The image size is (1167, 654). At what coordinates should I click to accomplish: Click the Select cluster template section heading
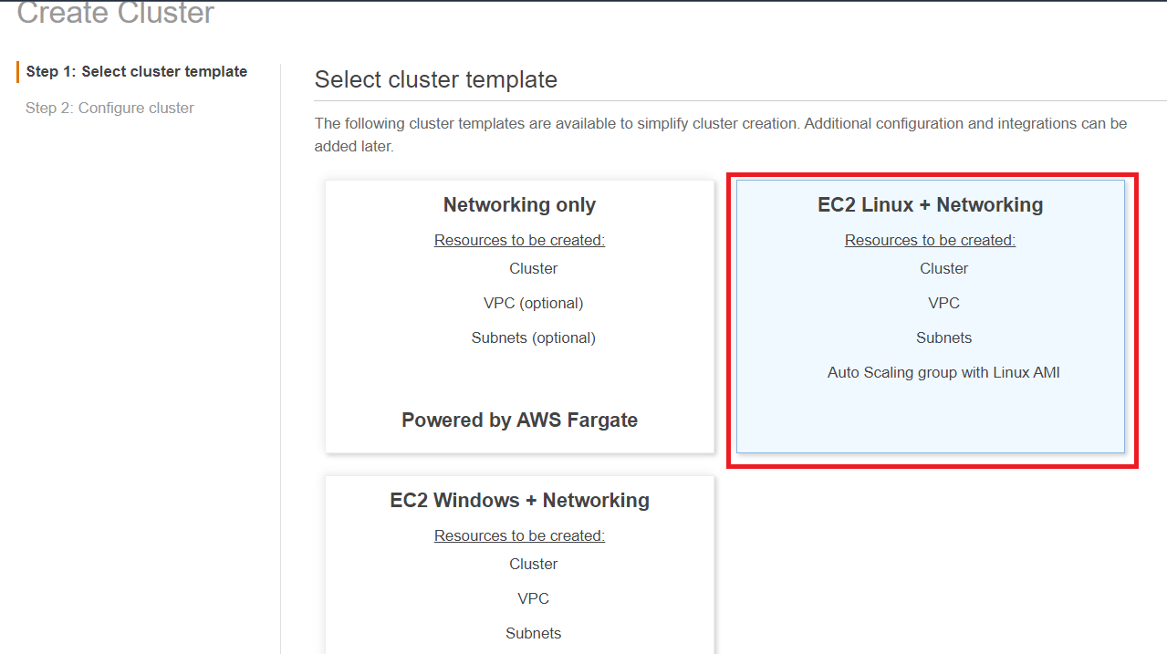[x=436, y=79]
